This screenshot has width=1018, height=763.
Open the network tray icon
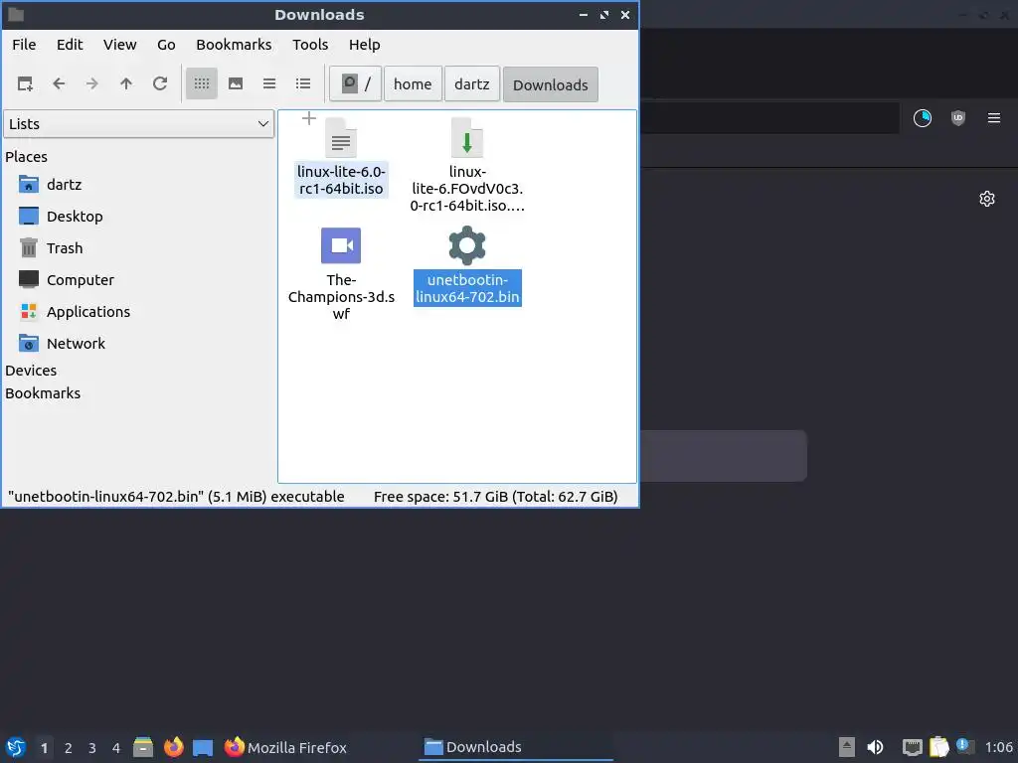coord(913,747)
